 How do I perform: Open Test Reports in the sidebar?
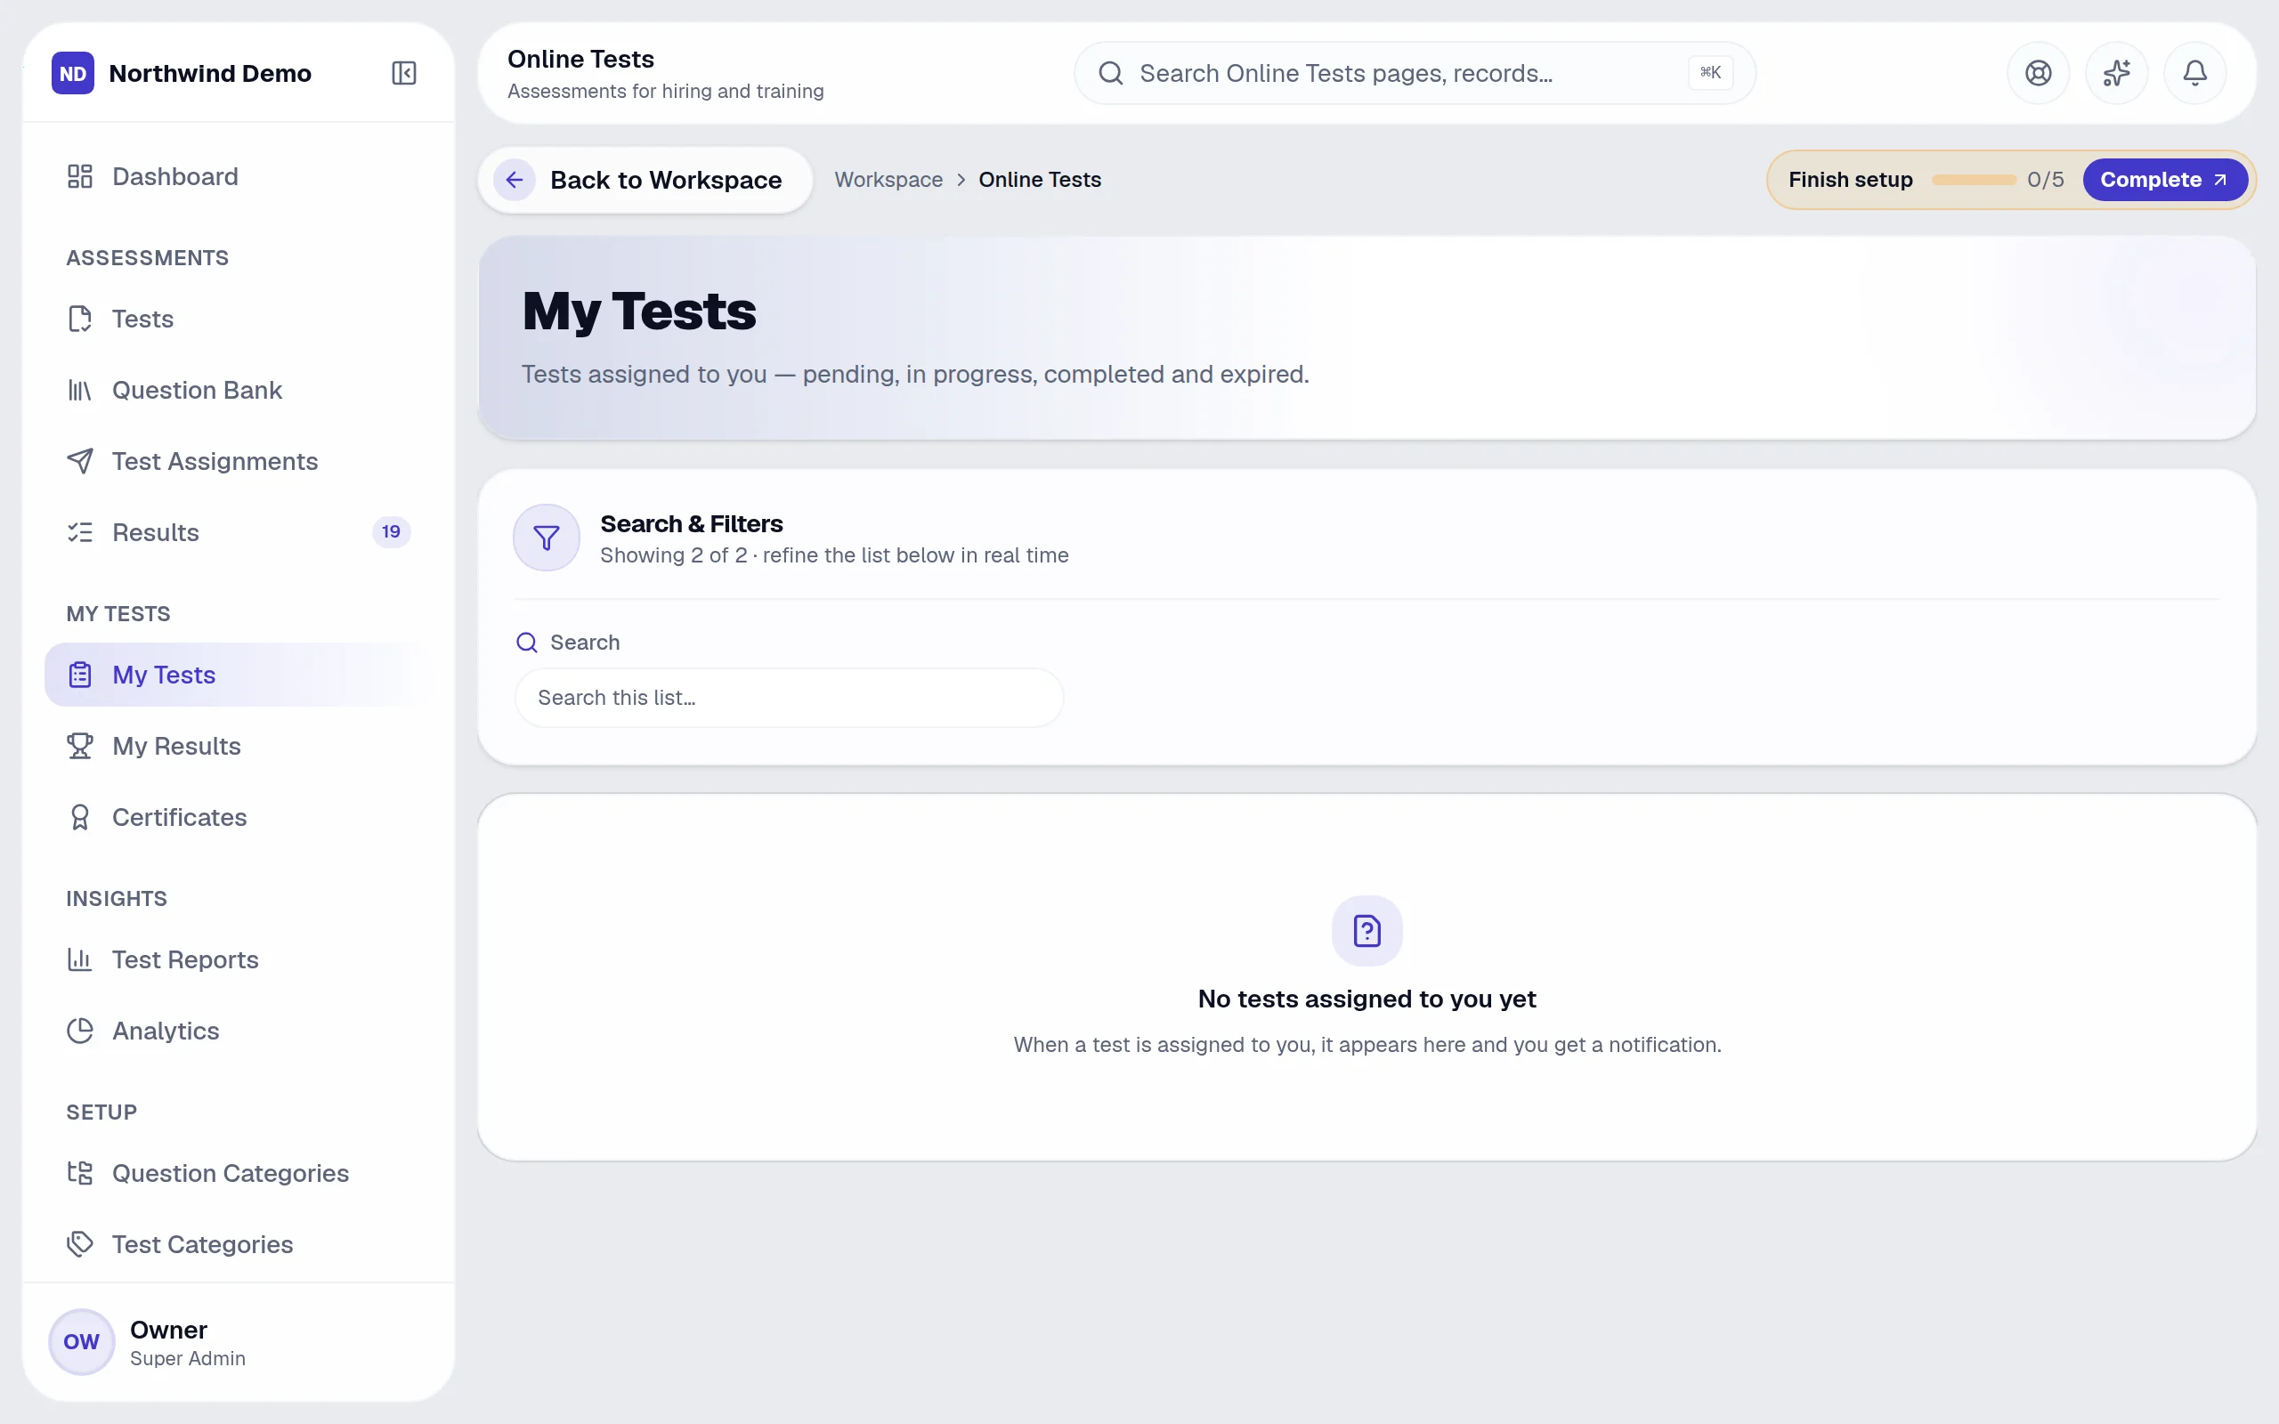point(239,959)
